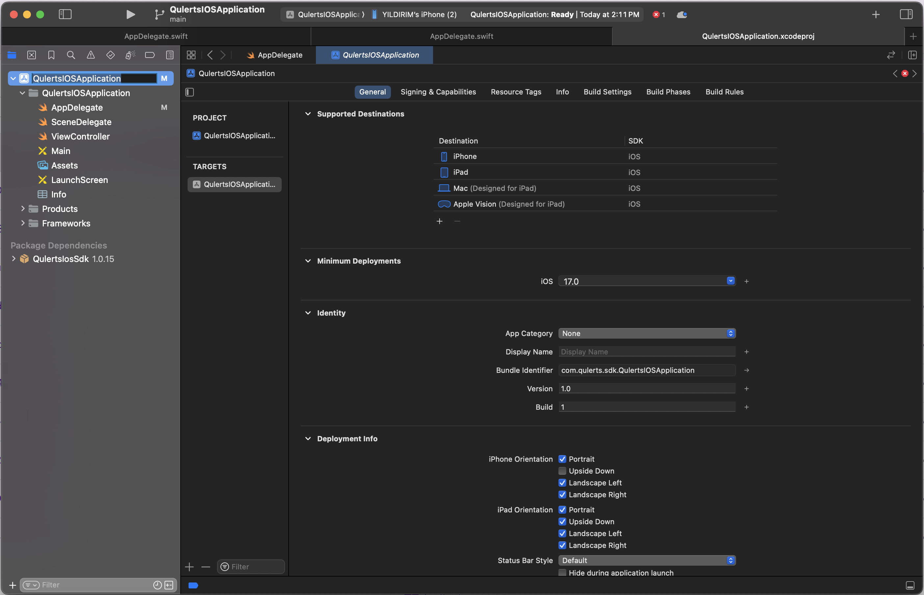The width and height of the screenshot is (924, 595).
Task: Open the ViewController file
Action: click(80, 136)
